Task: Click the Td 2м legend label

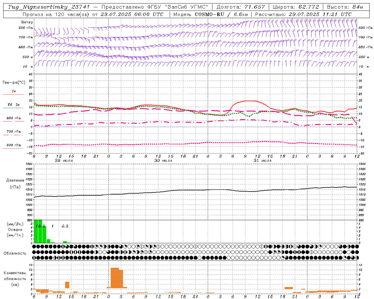Action: point(13,105)
